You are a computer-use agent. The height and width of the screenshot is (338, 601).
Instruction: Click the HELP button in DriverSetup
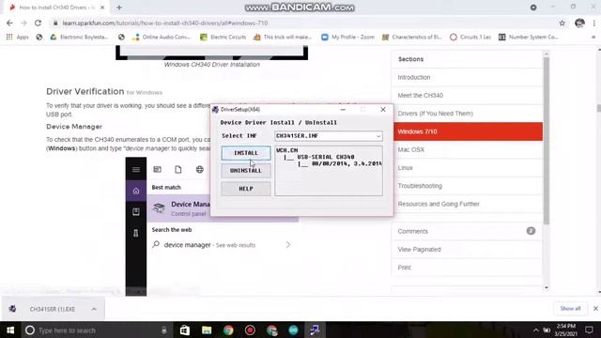[x=246, y=189]
